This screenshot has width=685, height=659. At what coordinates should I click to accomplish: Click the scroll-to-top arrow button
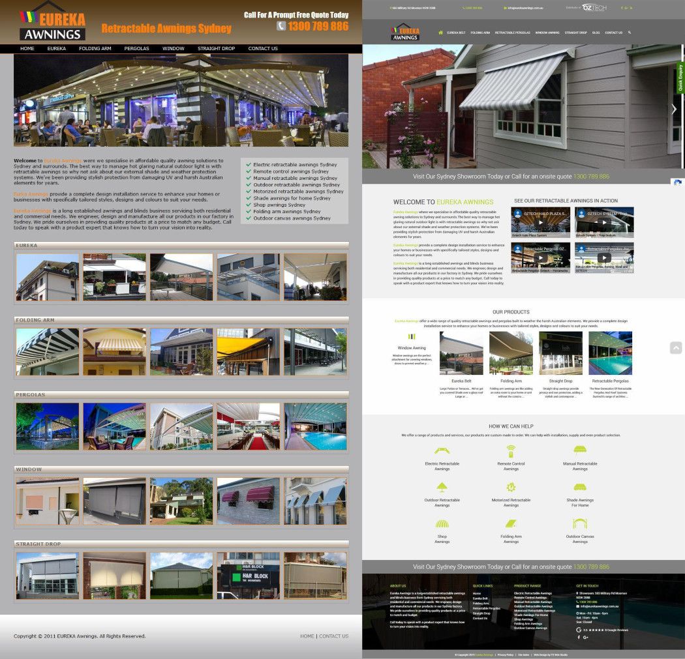(675, 348)
